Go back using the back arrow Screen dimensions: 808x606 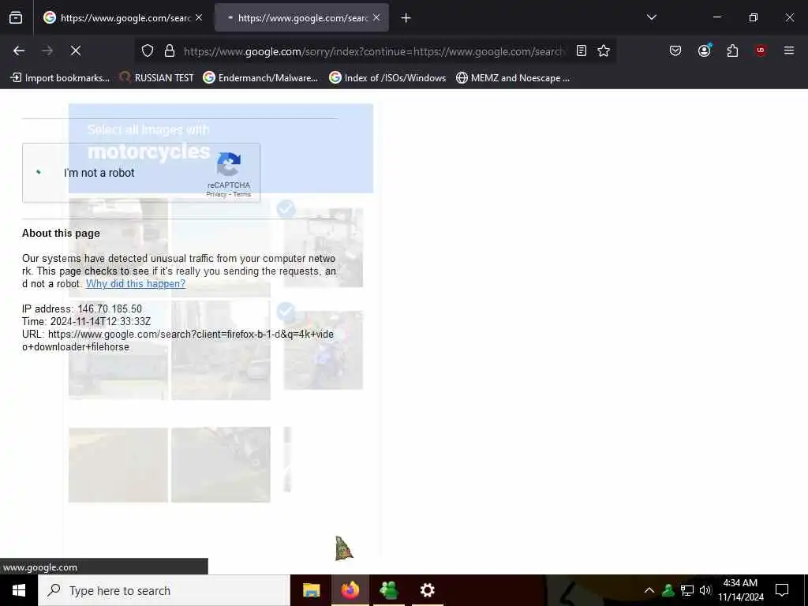tap(19, 50)
